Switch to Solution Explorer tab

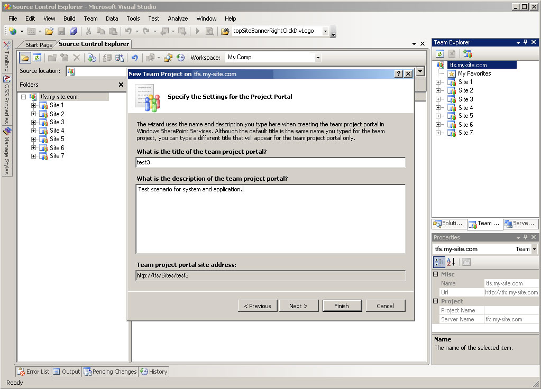448,224
